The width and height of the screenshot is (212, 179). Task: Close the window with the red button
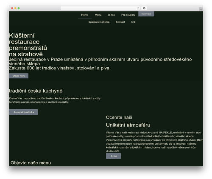click(x=12, y=8)
